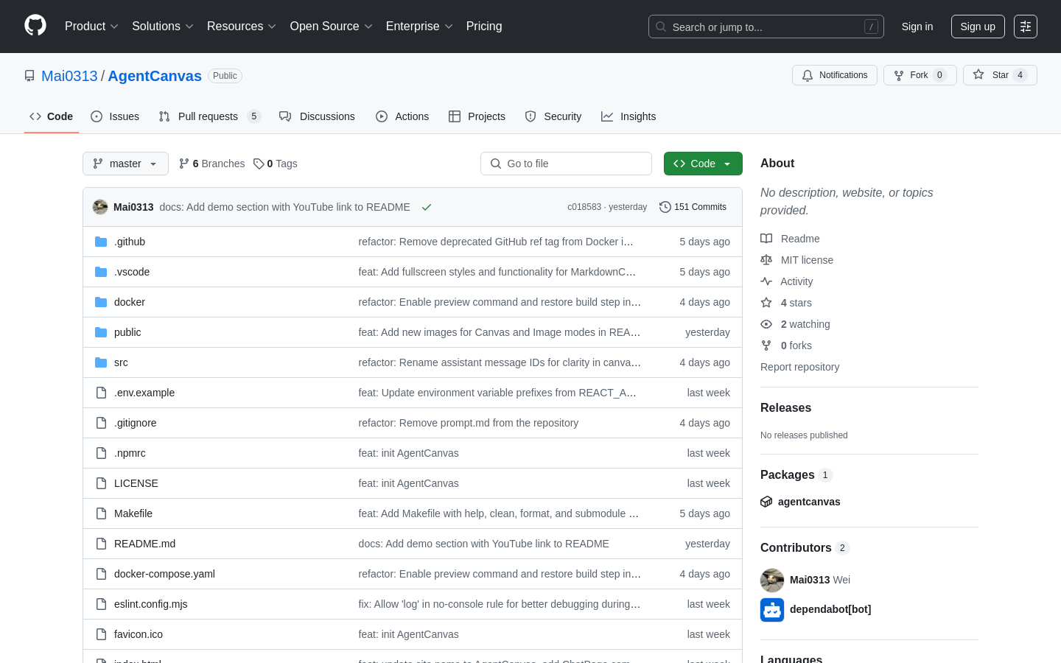Switch to the Pull requests tab
Screen dimensions: 1061x663
(209, 116)
